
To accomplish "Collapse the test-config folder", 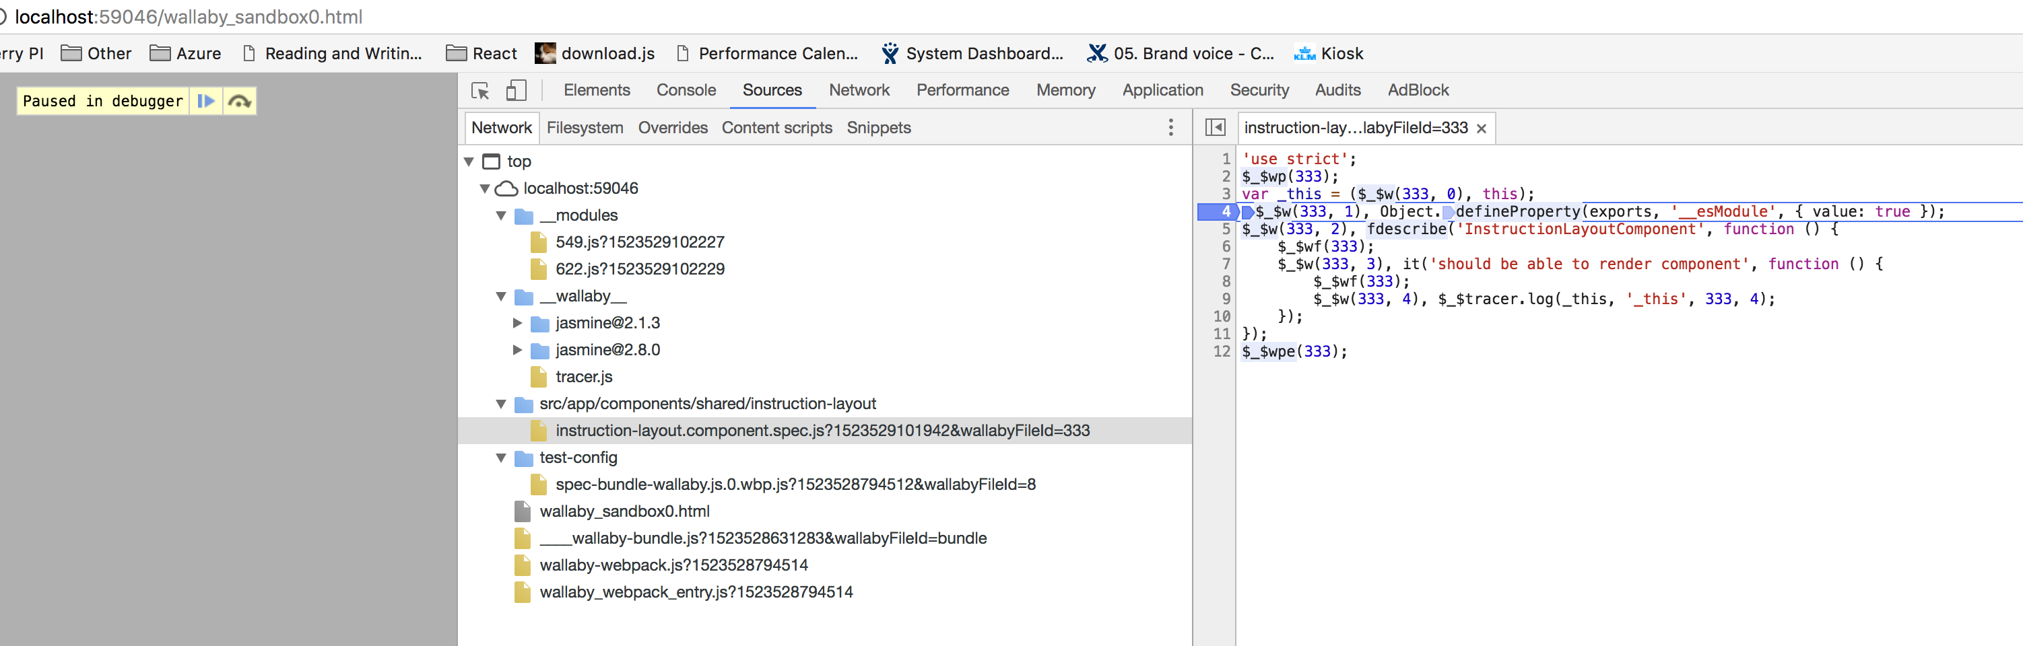I will tap(501, 458).
